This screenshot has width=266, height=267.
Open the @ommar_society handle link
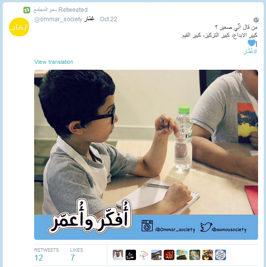tap(58, 19)
